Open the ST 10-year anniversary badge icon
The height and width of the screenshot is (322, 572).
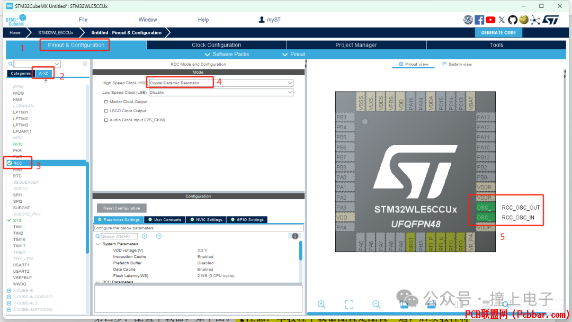pos(468,20)
